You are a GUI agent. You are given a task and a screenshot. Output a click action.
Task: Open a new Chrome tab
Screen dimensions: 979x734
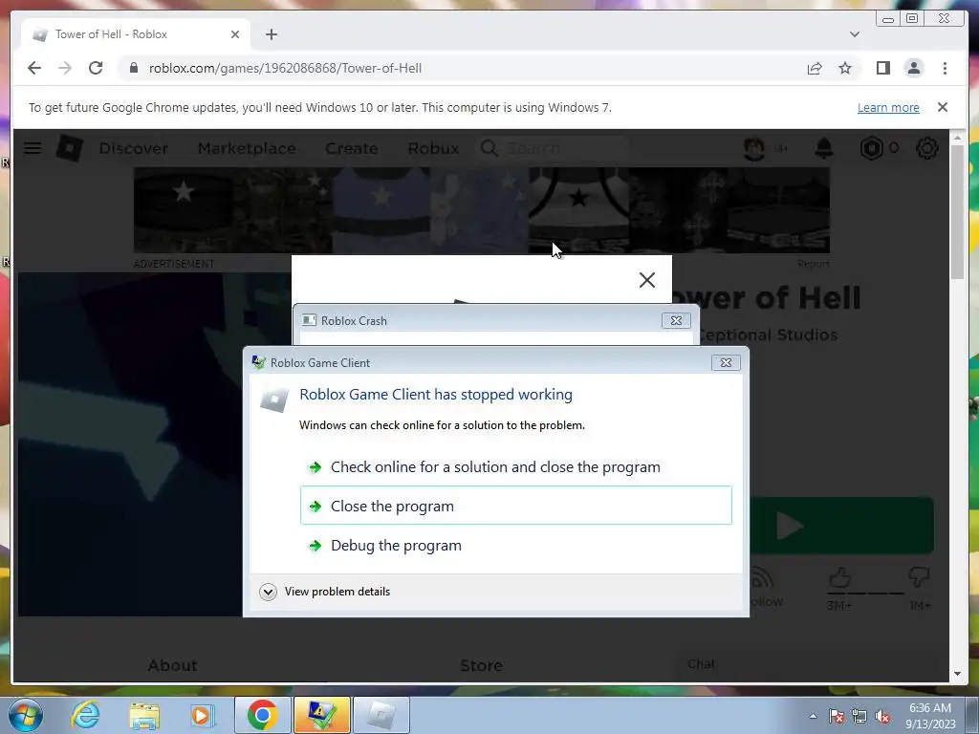[x=271, y=34]
